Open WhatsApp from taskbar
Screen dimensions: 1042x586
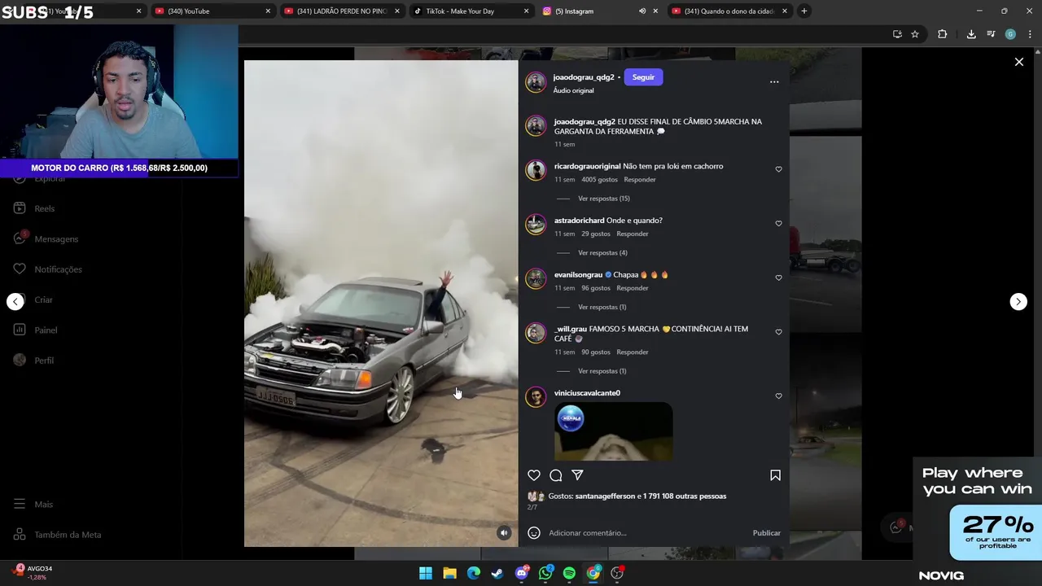point(545,574)
